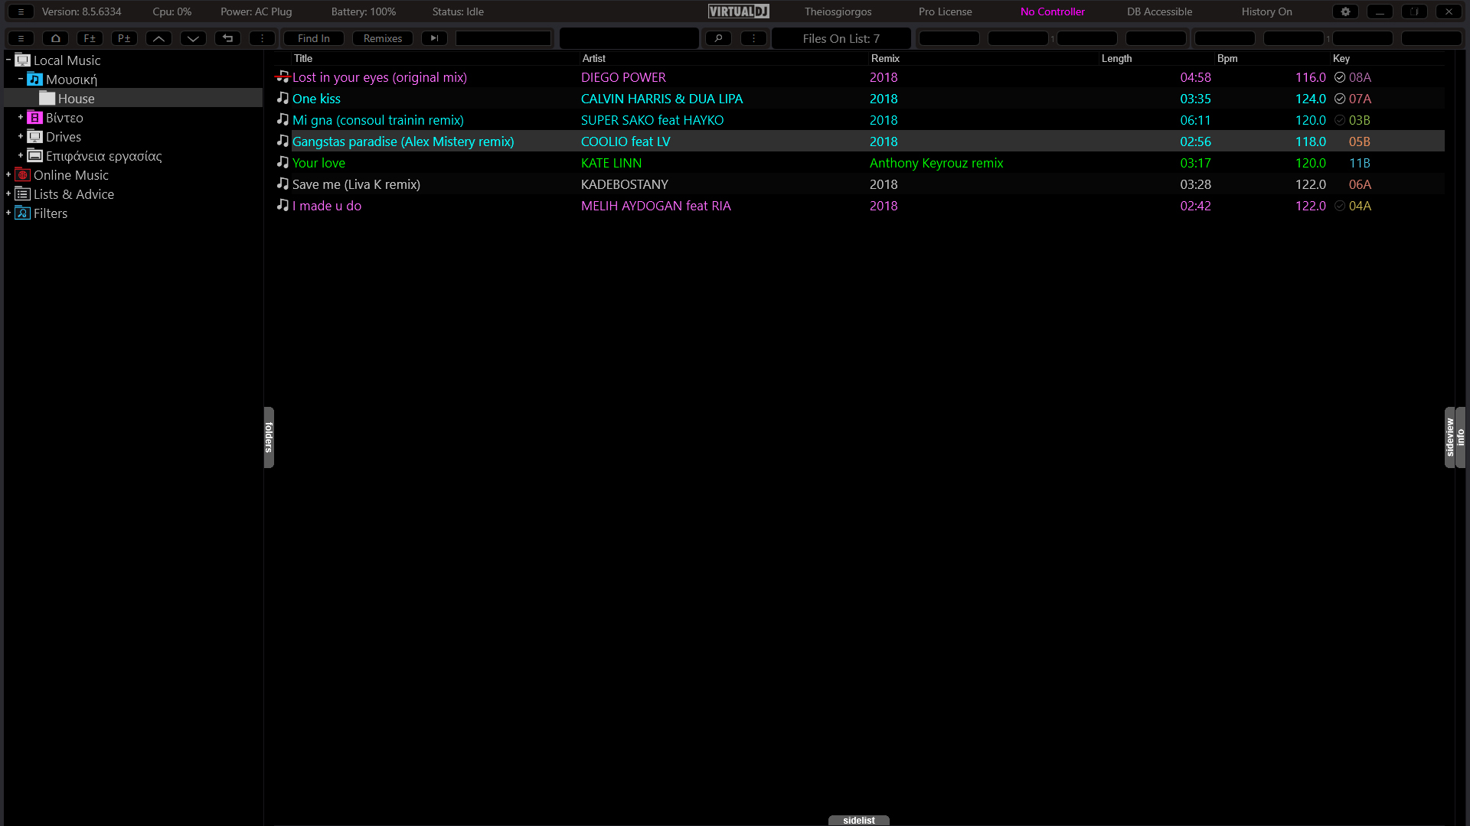Image resolution: width=1470 pixels, height=826 pixels.
Task: Toggle key check mark for 07A
Action: click(x=1340, y=99)
